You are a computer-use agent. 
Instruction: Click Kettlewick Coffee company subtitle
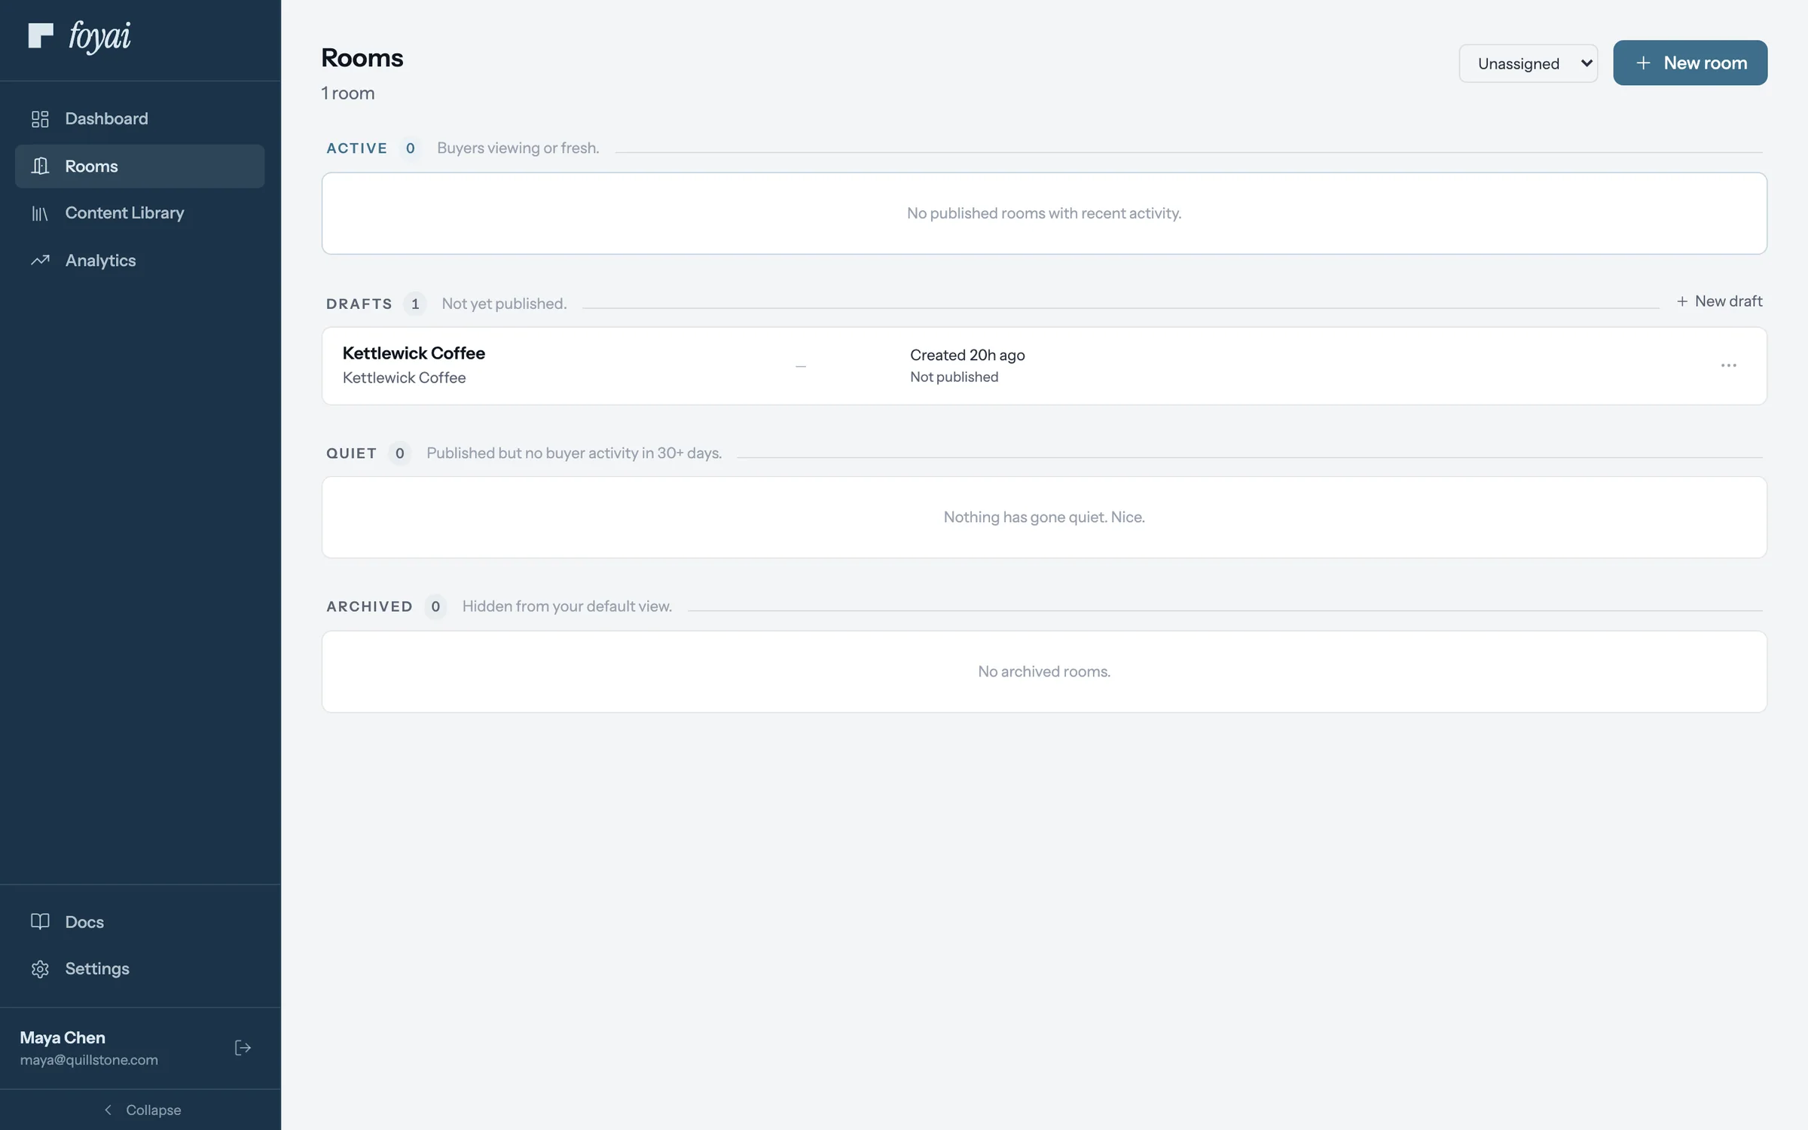[x=404, y=377]
